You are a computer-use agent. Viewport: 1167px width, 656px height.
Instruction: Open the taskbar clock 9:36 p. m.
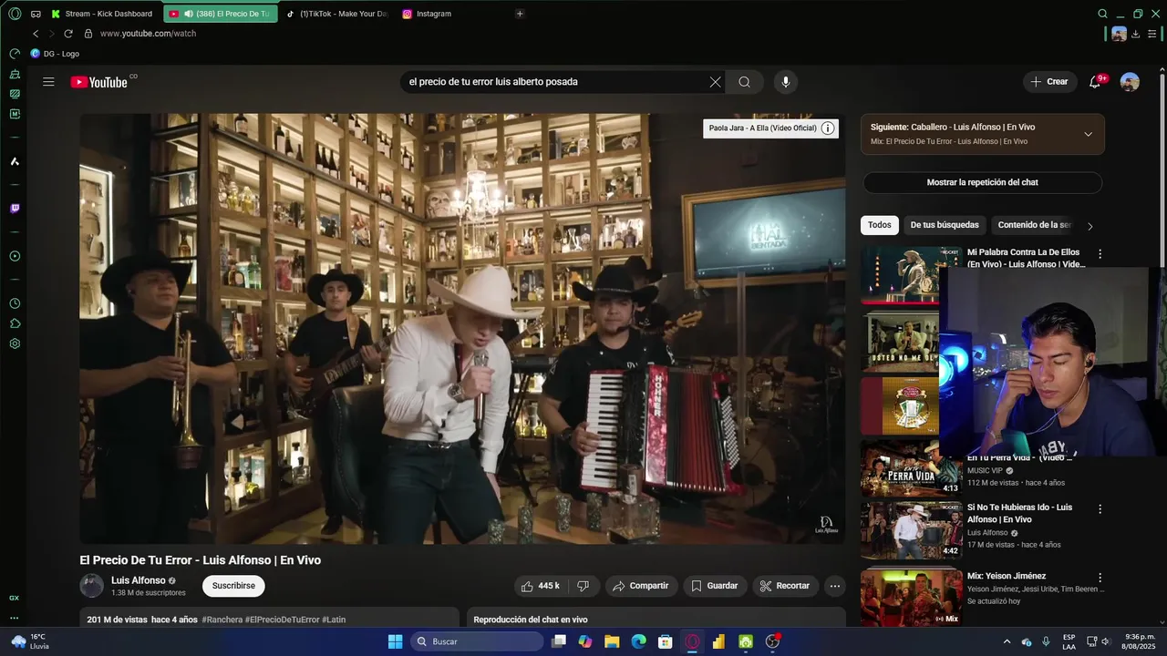[1140, 641]
